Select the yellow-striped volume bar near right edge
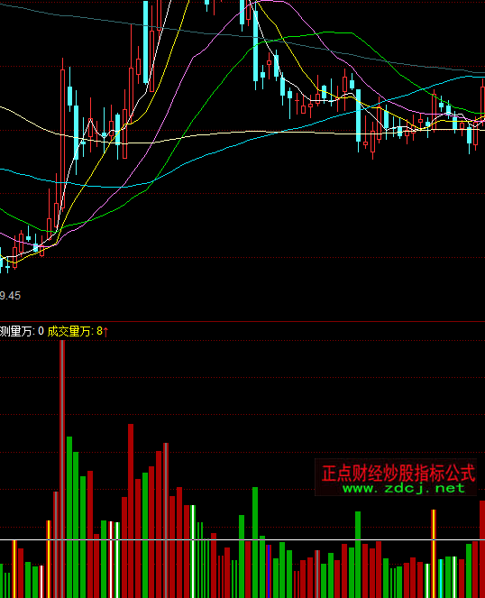The height and width of the screenshot is (598, 485). [x=434, y=554]
